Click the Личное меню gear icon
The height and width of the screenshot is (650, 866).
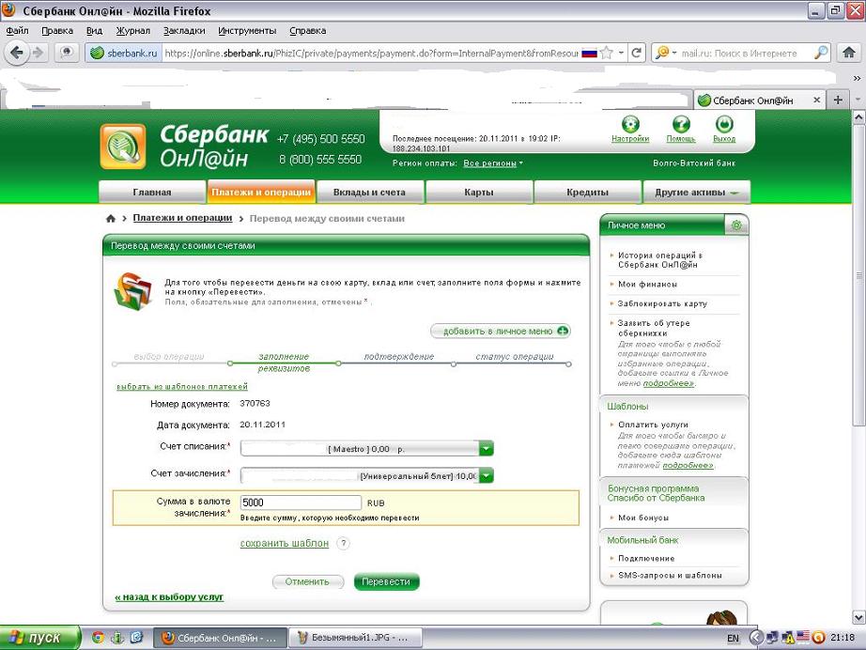coord(736,225)
